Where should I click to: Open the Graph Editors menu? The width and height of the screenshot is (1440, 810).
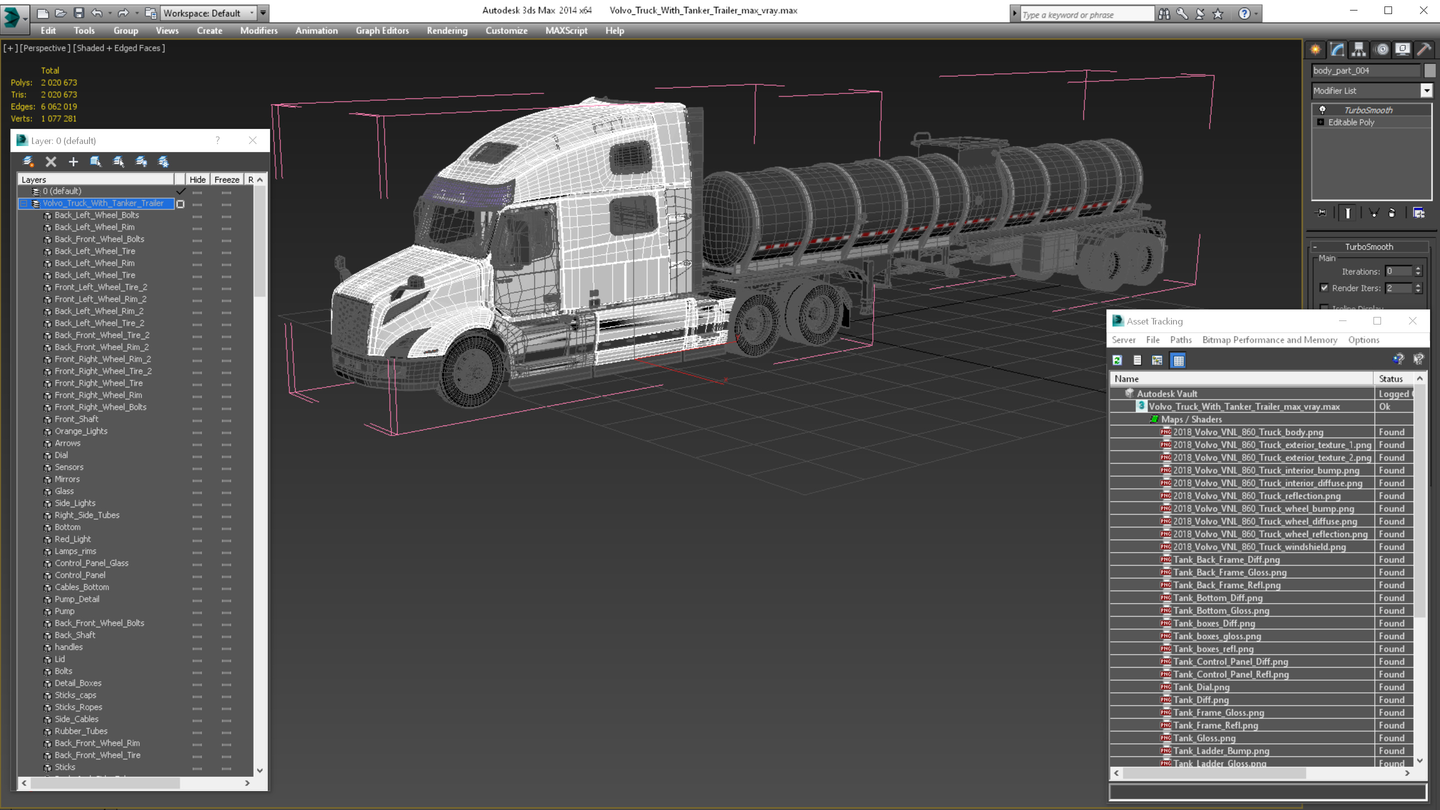pos(382,30)
